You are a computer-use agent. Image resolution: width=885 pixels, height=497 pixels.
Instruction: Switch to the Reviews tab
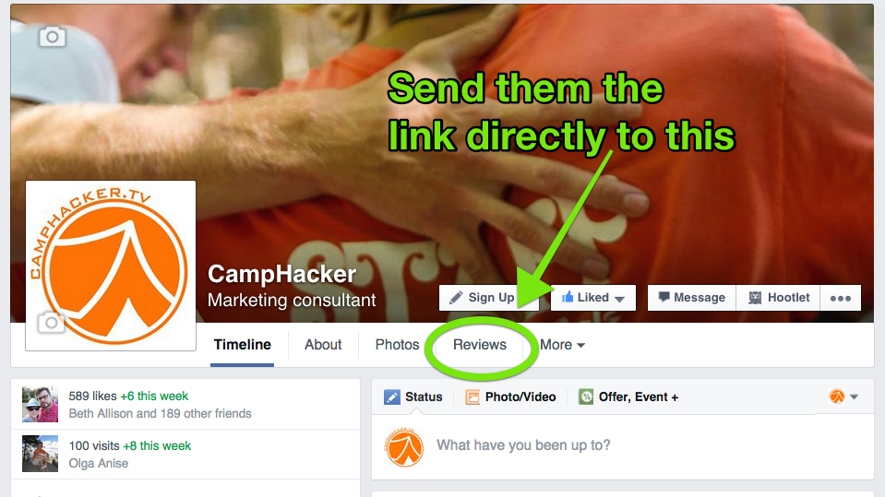tap(480, 345)
